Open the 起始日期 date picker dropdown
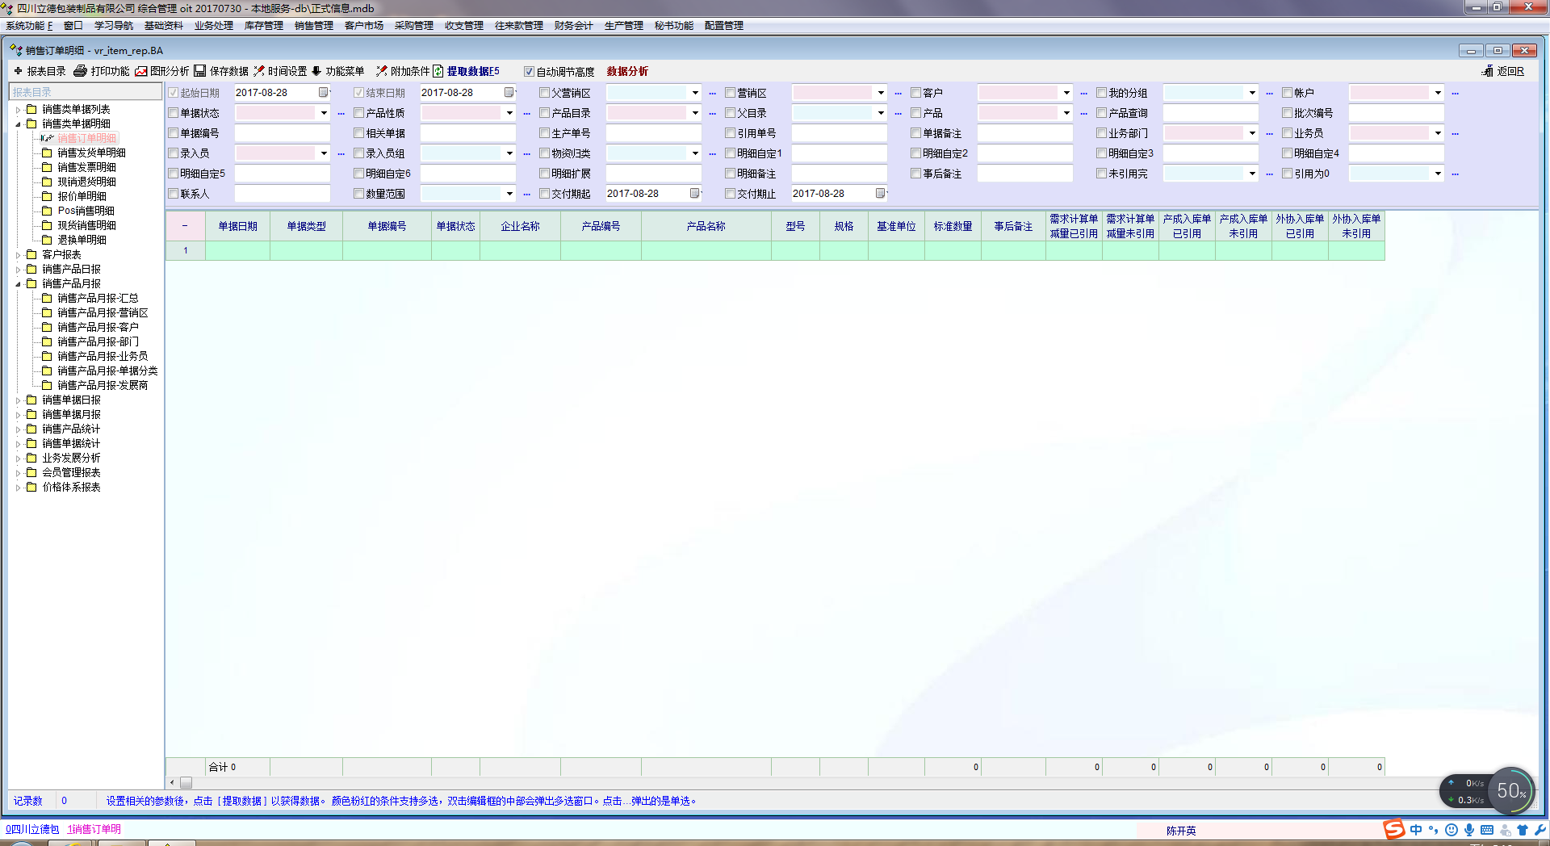The height and width of the screenshot is (846, 1550). click(324, 93)
